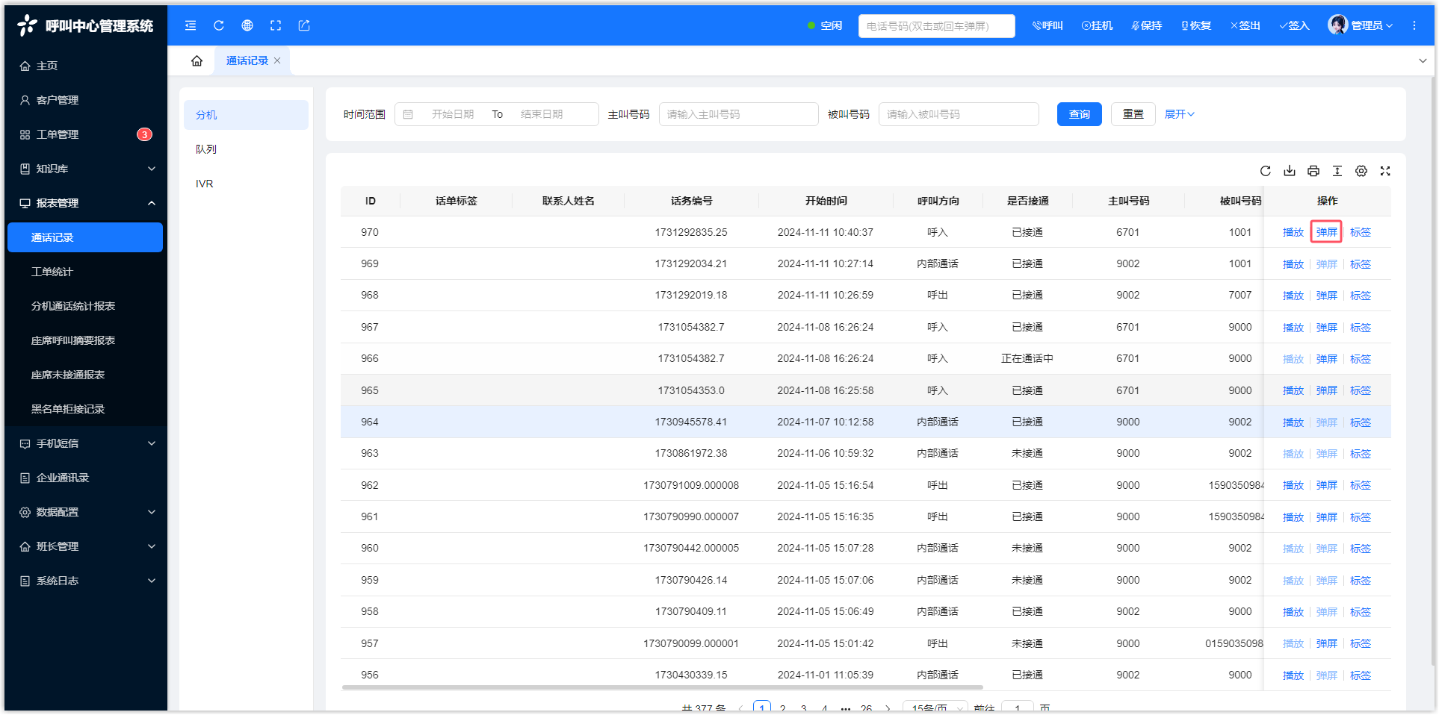The image size is (1439, 715).
Task: Click the table download export icon
Action: 1290,171
